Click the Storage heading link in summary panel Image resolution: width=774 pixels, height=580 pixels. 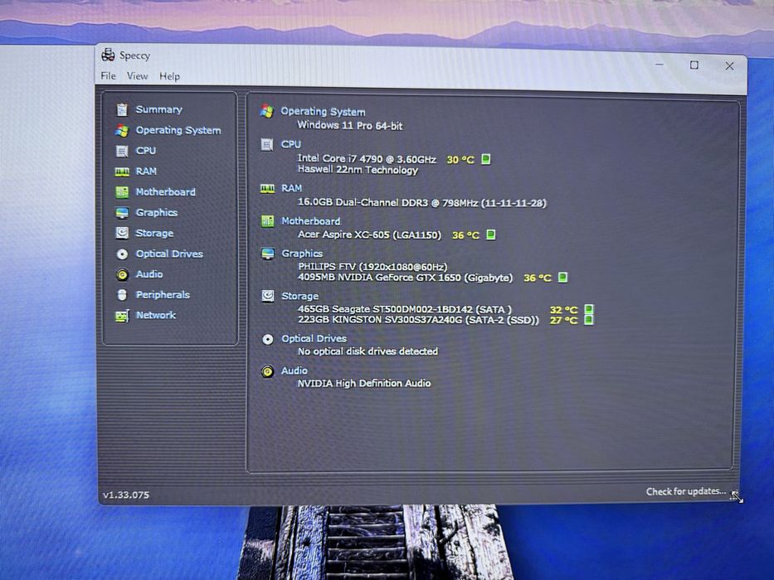click(299, 296)
